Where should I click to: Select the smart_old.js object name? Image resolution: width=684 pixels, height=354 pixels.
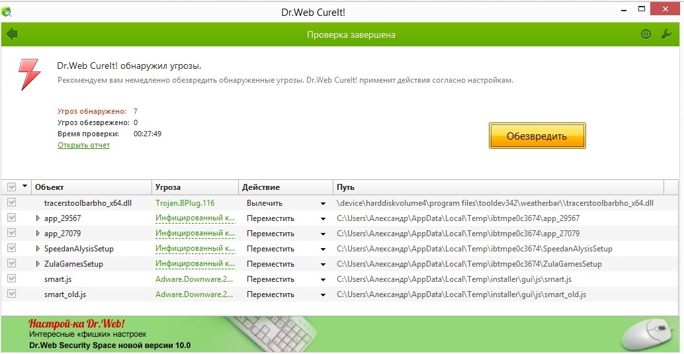pyautogui.click(x=65, y=294)
